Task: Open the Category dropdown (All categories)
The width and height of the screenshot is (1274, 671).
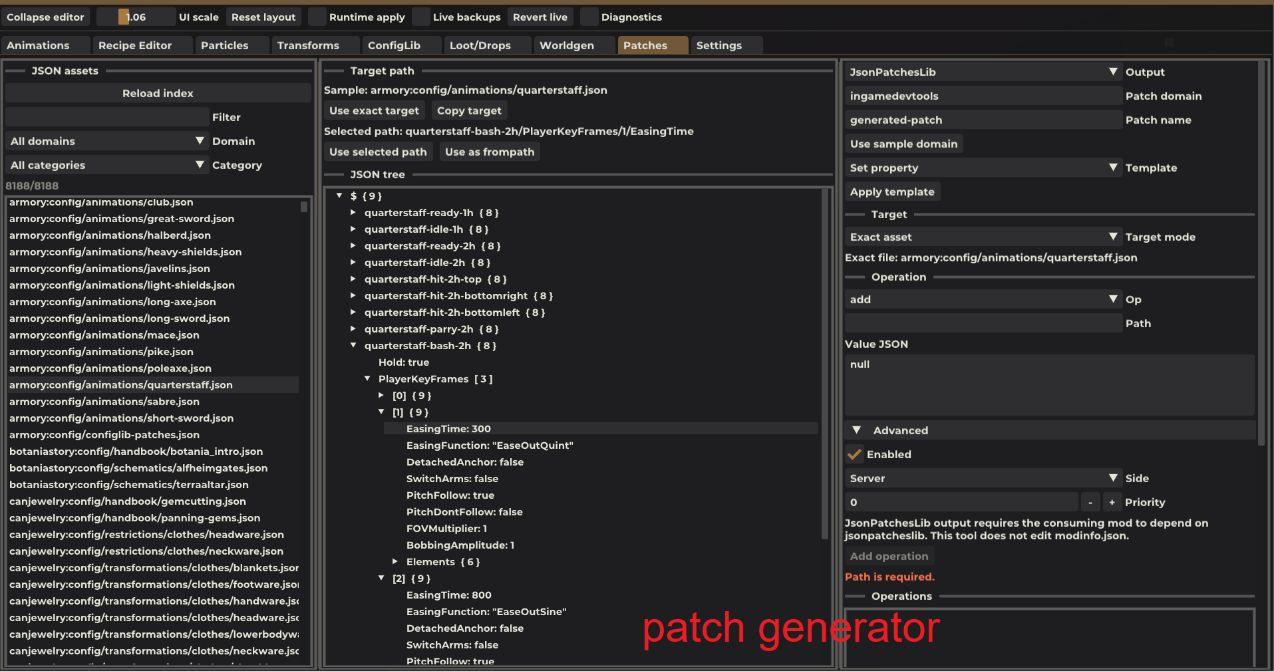Action: (x=108, y=165)
